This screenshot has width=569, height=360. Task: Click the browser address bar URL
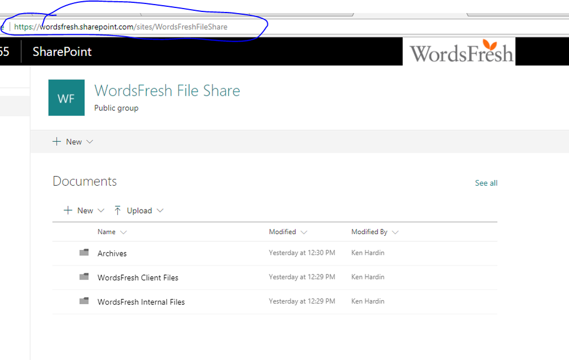point(121,27)
